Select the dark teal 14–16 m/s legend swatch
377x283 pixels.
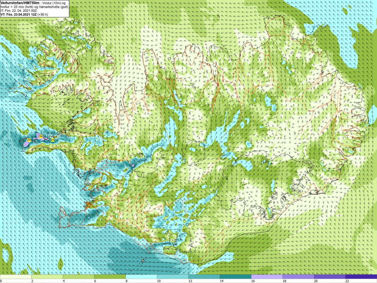pyautogui.click(x=236, y=277)
